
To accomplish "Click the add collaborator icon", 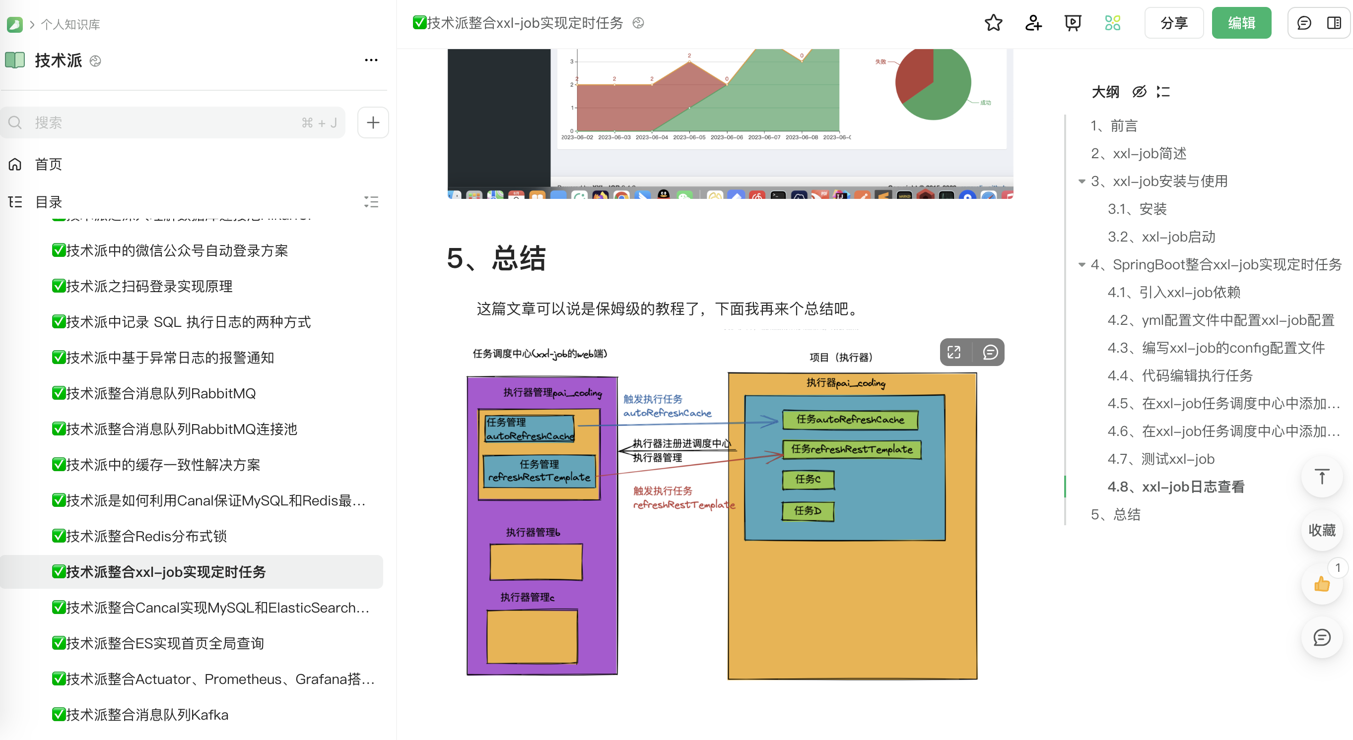I will (1032, 23).
